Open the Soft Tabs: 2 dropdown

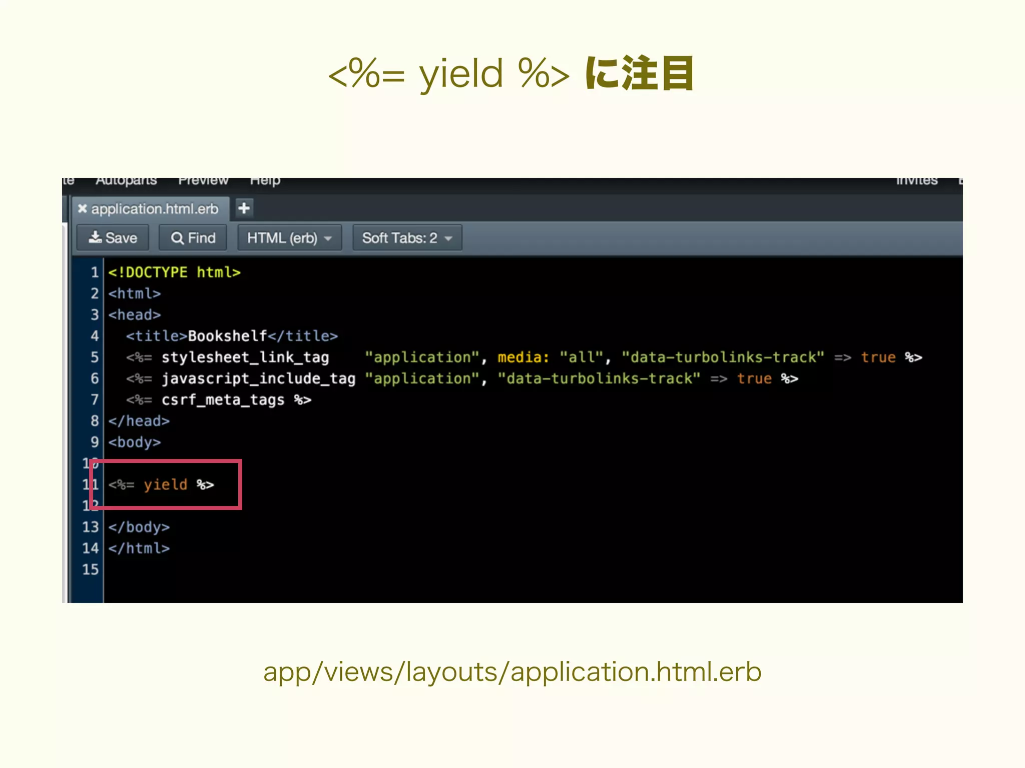(x=407, y=238)
